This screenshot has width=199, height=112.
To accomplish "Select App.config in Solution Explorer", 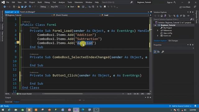I will tap(168, 33).
